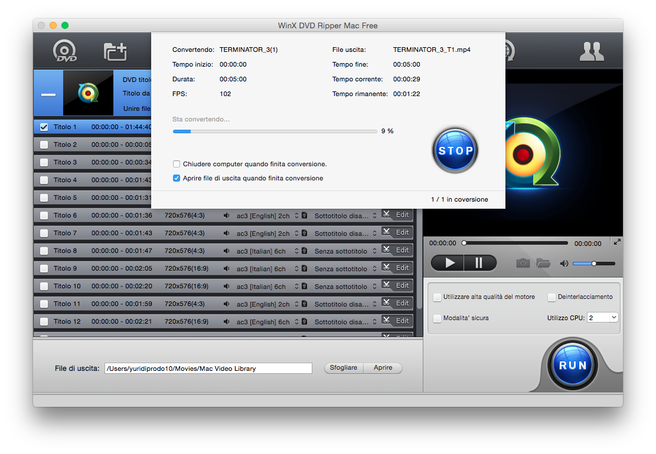
Task: Enable the Deinterlacciamento checkbox
Action: 552,297
